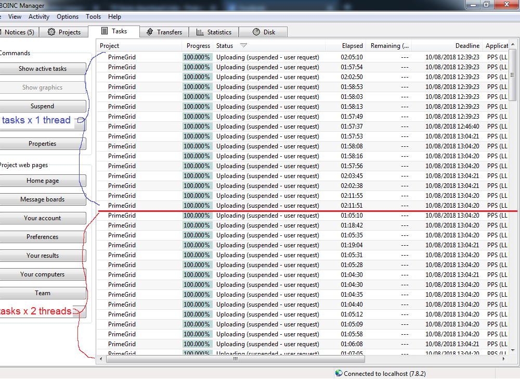
Task: Select the task with elapsed 02:11:51
Action: (303, 206)
